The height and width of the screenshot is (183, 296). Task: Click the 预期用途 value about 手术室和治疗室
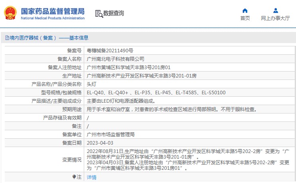click(x=172, y=109)
